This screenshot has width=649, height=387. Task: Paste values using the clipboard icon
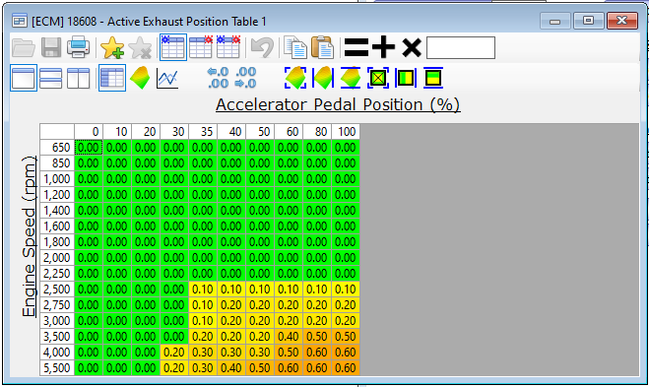[322, 47]
